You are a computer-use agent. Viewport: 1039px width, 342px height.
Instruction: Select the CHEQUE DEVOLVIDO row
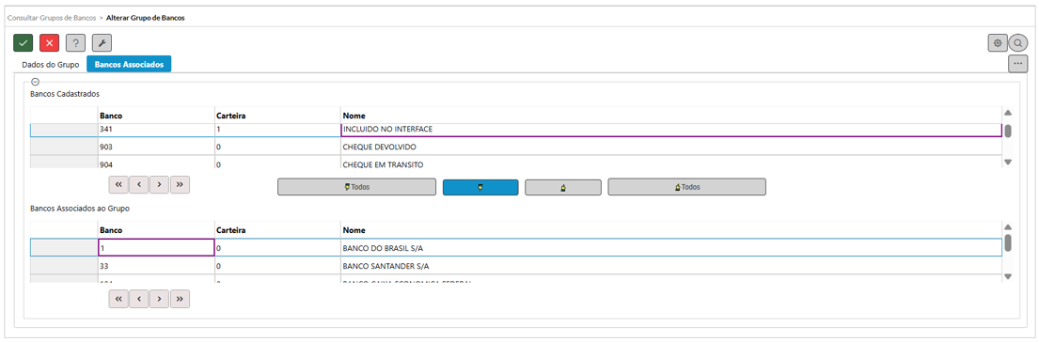pos(515,147)
